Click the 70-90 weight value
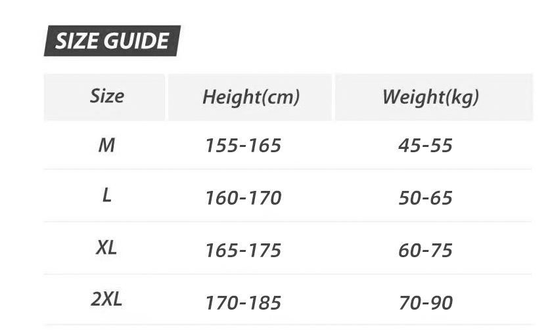The image size is (552, 330). pyautogui.click(x=425, y=303)
